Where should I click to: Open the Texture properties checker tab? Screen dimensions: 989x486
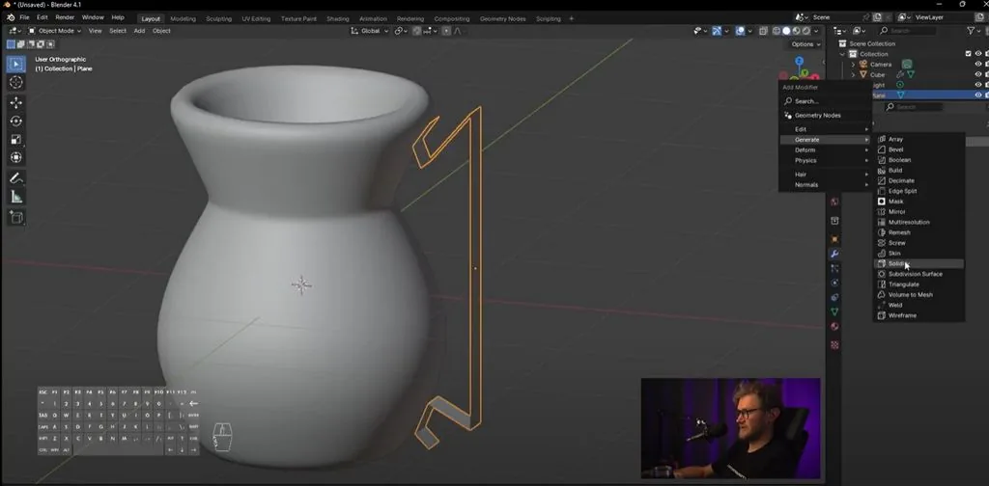[x=834, y=345]
